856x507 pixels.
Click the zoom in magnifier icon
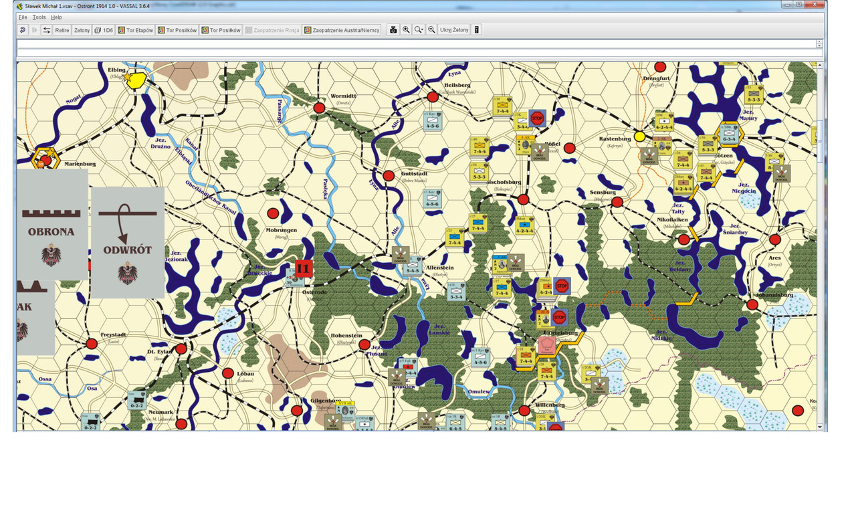point(406,30)
